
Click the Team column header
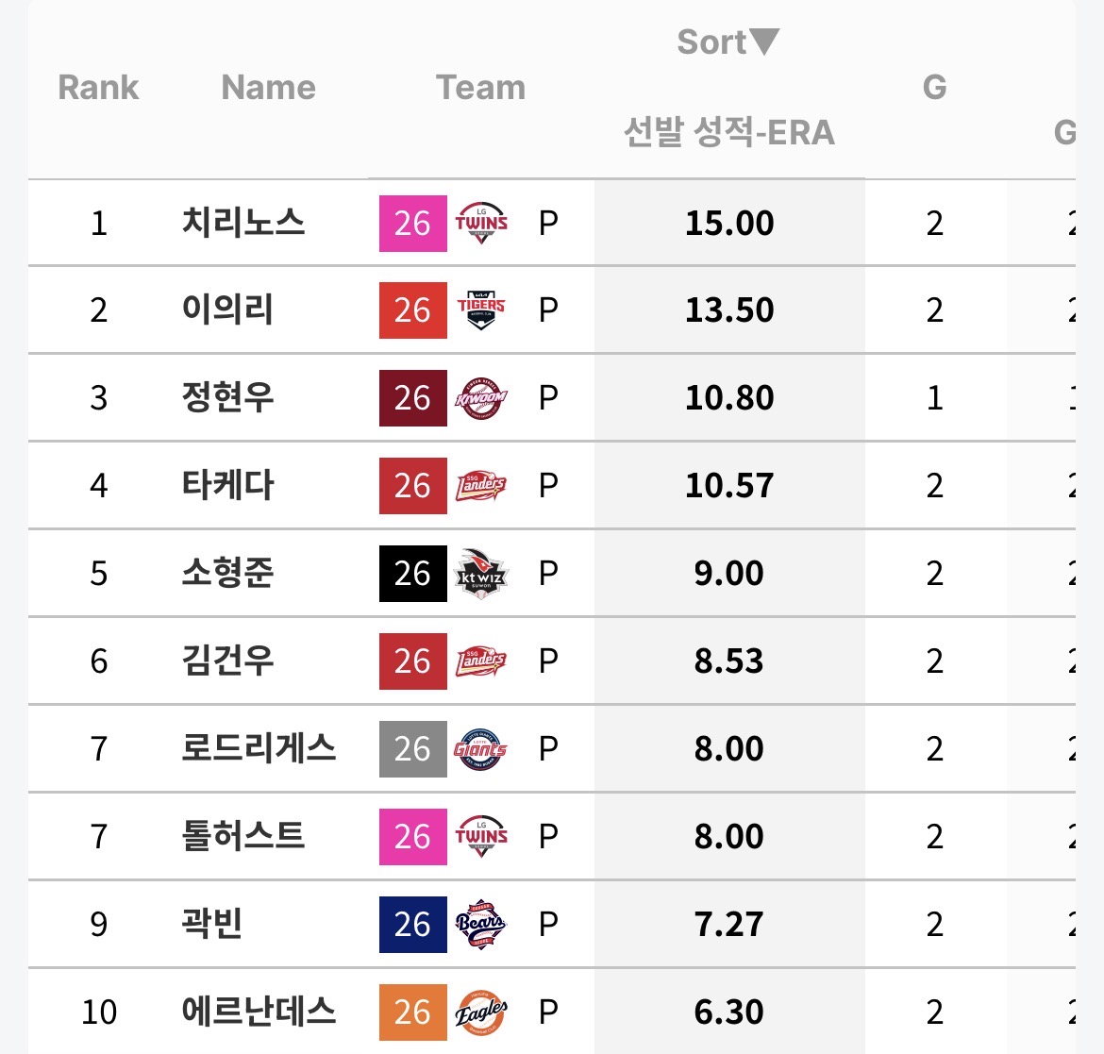click(480, 87)
